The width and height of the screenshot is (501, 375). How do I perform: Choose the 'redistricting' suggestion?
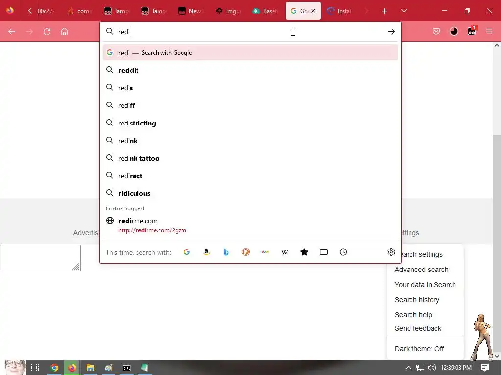pyautogui.click(x=250, y=123)
